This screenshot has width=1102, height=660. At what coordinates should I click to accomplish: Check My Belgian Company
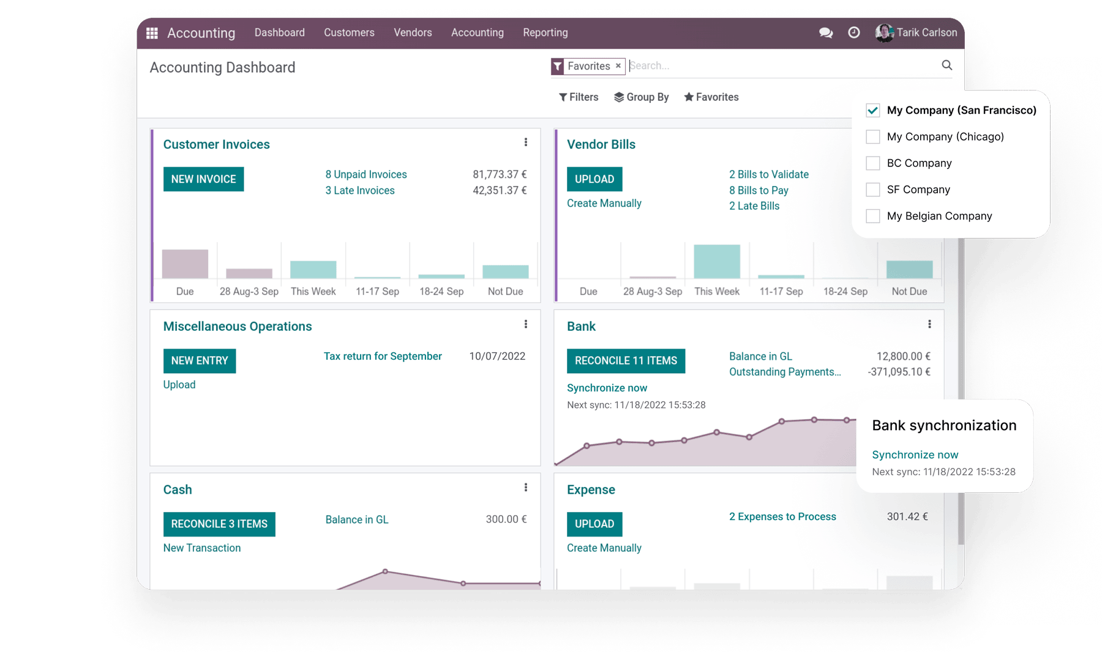point(872,215)
